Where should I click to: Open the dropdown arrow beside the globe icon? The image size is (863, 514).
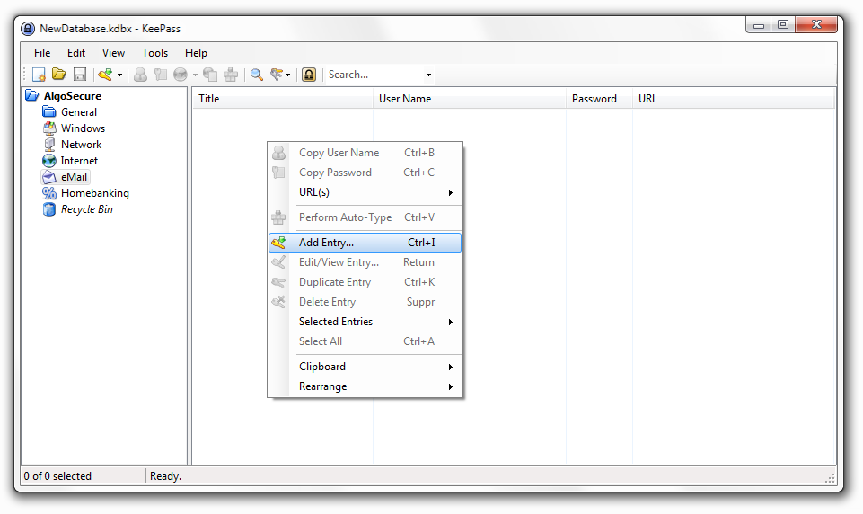(195, 75)
